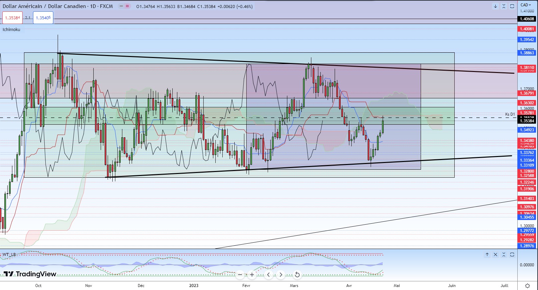The image size is (538, 290).
Task: Zoom in the chart with plus button
Action: pos(252,275)
